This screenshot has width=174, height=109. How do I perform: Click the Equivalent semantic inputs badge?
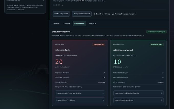coord(156,32)
